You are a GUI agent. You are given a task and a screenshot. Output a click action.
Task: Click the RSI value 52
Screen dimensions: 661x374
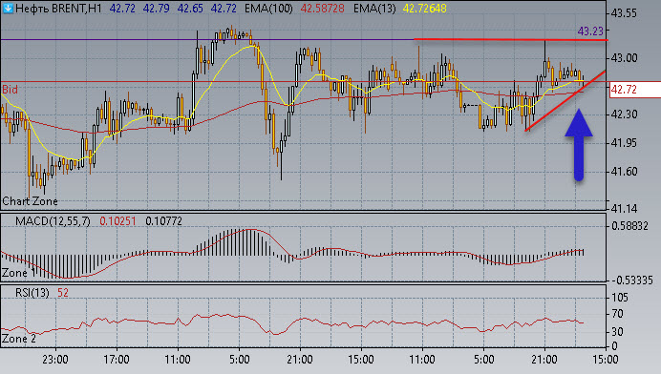pos(63,293)
